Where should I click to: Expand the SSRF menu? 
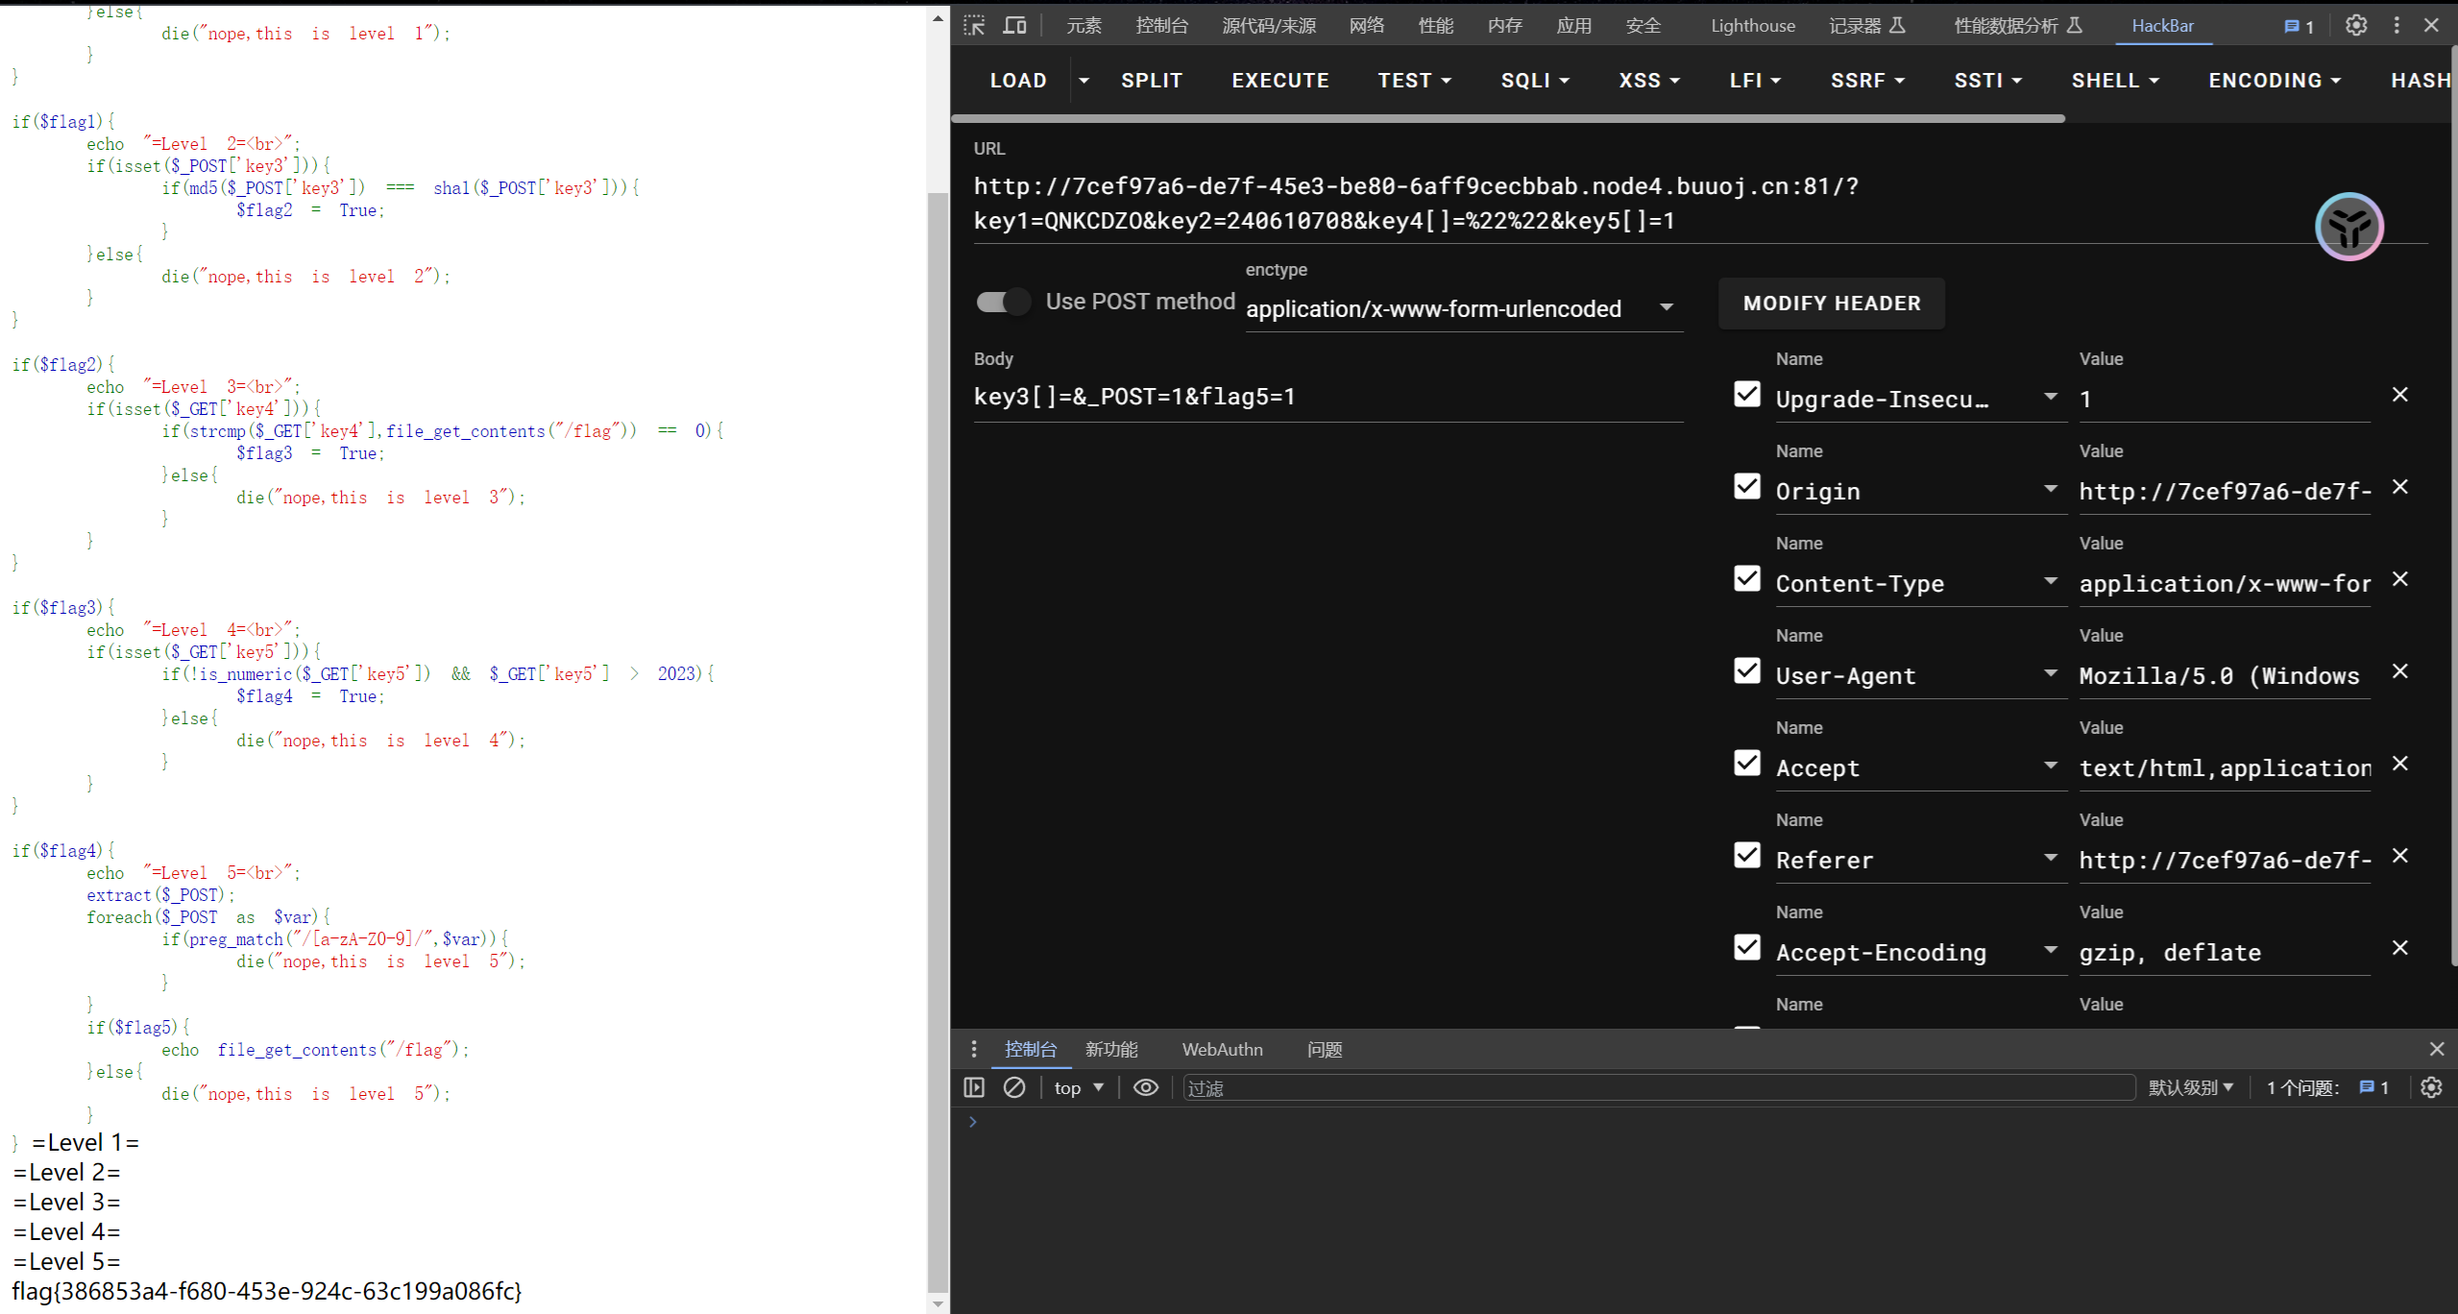[x=1867, y=81]
